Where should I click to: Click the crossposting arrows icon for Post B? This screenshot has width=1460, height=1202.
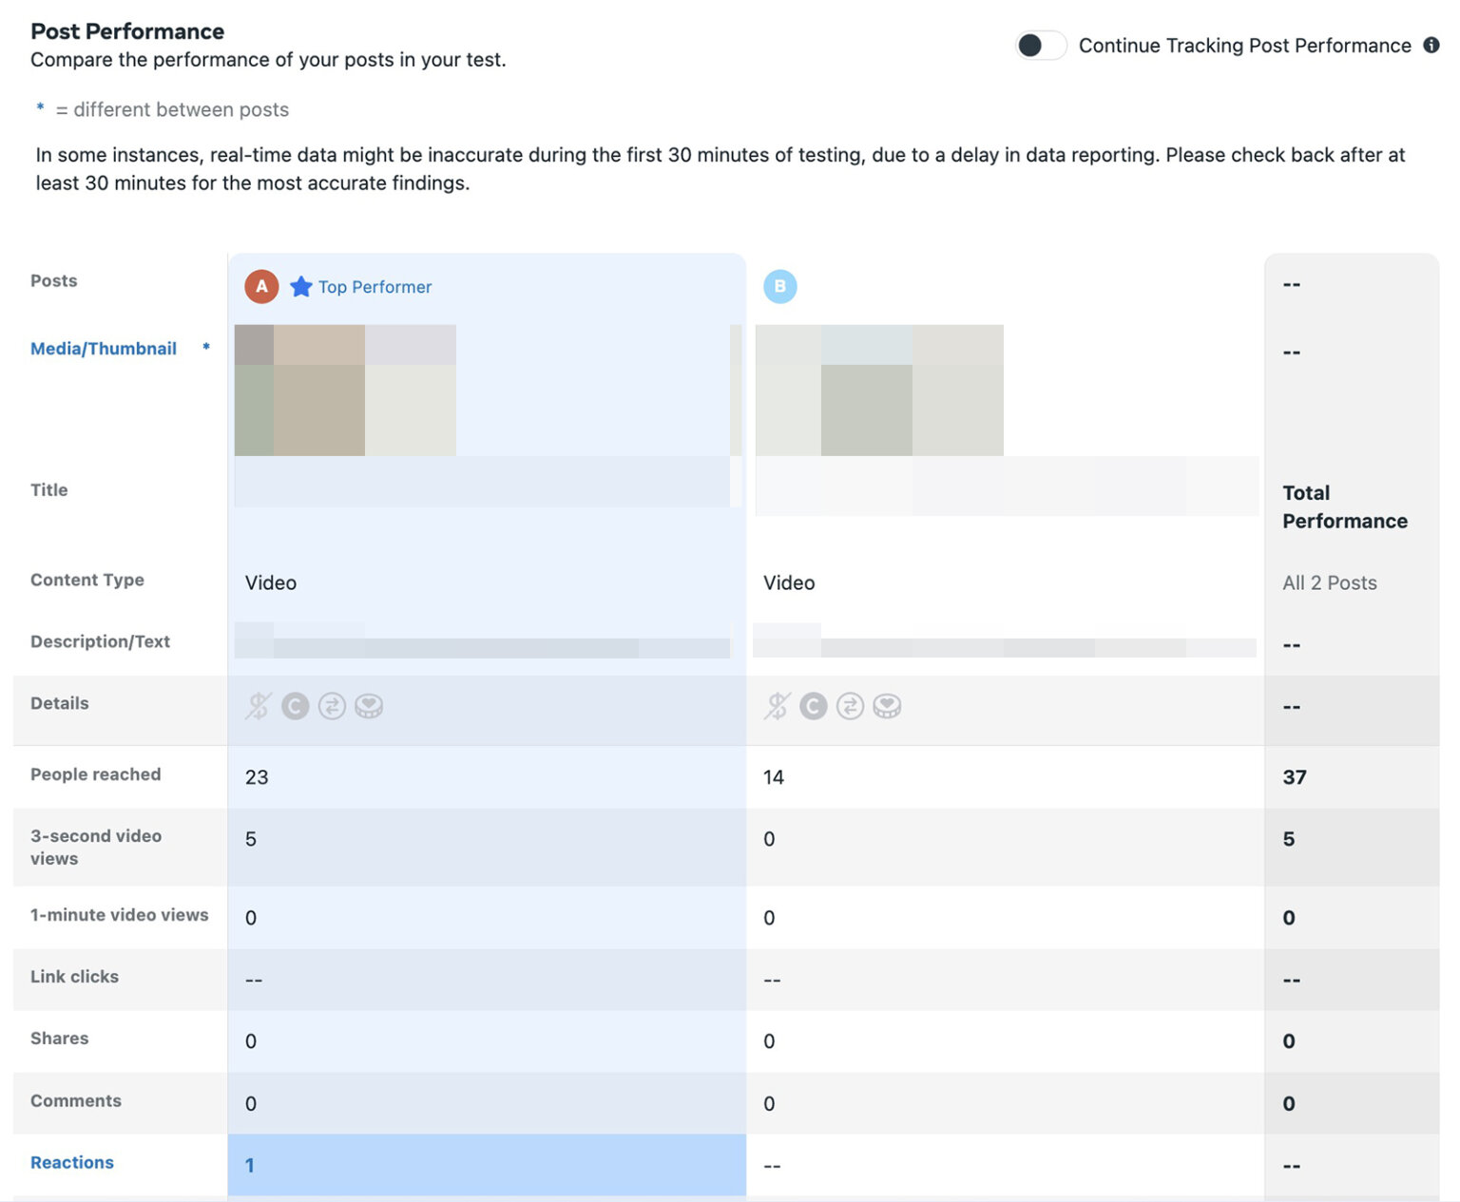pos(850,706)
